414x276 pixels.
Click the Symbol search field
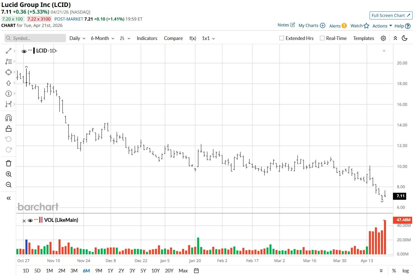[35, 38]
